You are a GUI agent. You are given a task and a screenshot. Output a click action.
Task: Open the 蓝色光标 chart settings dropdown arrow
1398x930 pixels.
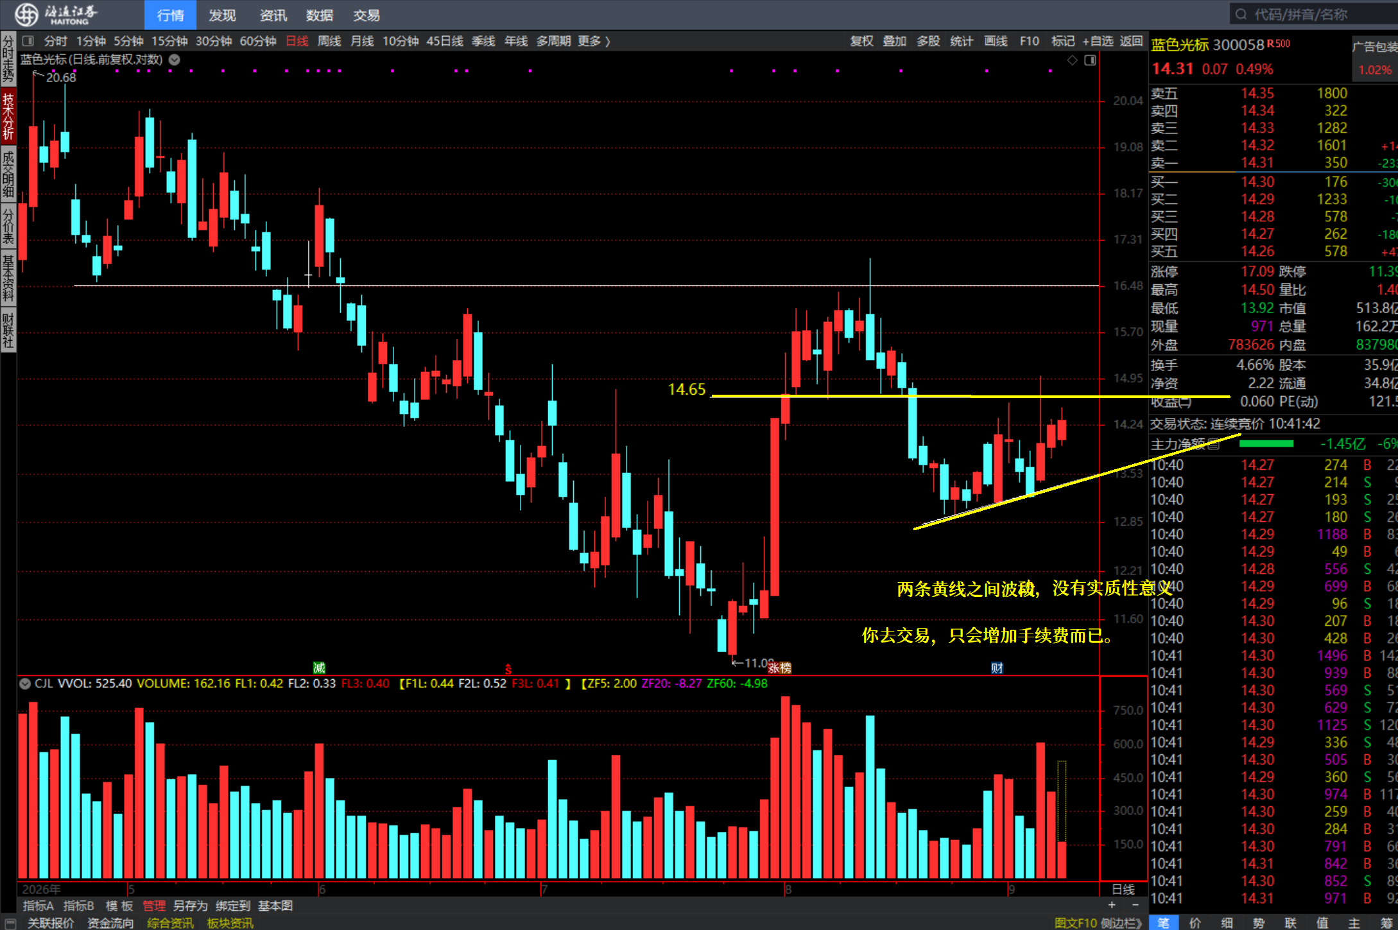click(x=174, y=60)
